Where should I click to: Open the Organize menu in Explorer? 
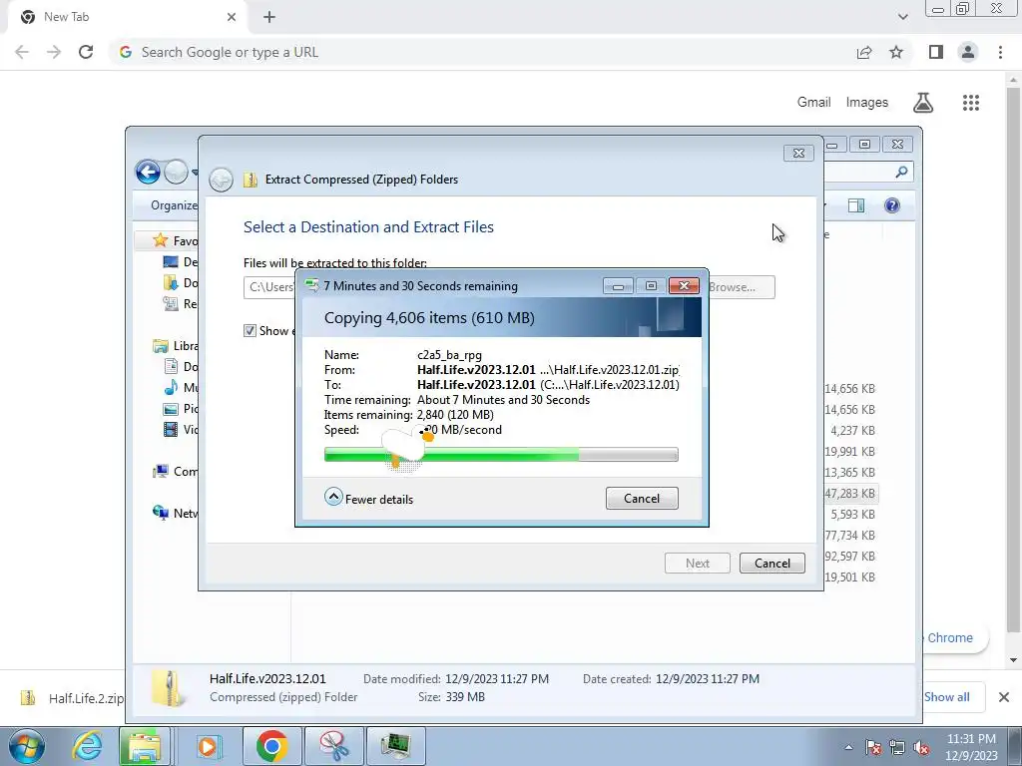(x=174, y=205)
